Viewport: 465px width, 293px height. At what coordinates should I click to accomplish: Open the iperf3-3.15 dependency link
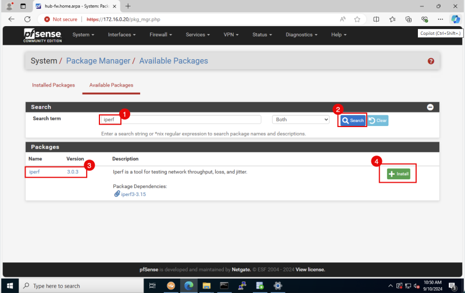[x=133, y=194]
